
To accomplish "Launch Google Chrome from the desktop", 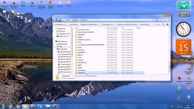I will 51,5.
